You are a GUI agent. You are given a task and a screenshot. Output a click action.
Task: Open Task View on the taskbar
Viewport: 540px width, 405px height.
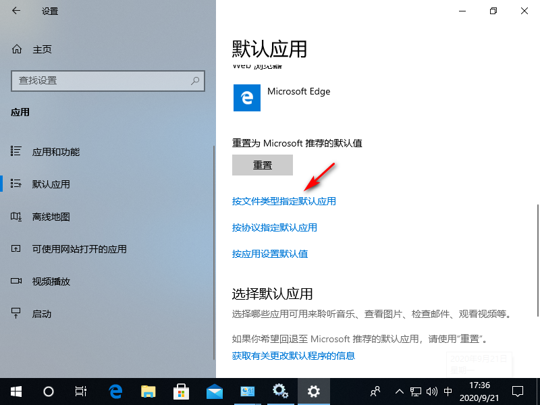[81, 391]
